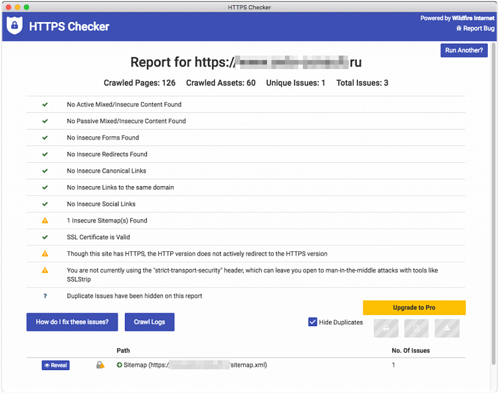Click the issue count 1 in Sitemap row
This screenshot has height=394, width=499.
(393, 365)
